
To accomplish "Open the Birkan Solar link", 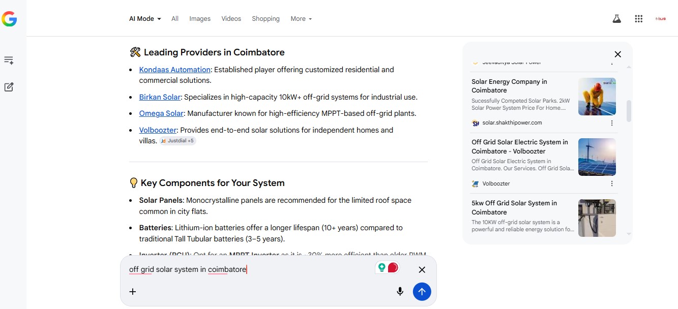I will coord(160,97).
